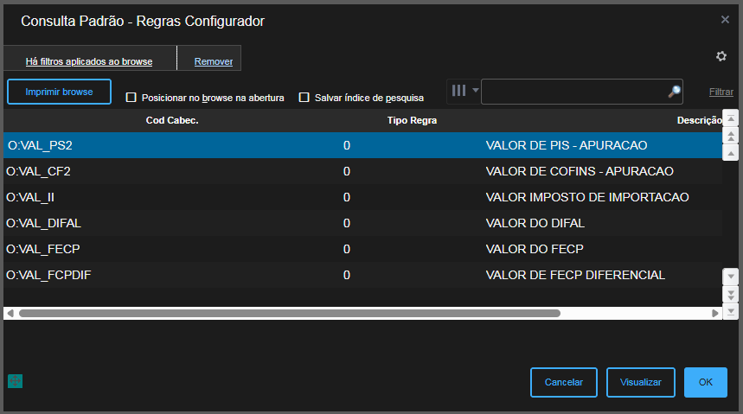This screenshot has width=743, height=414.
Task: Enable Posicionar no browse na abertura
Action: (x=131, y=98)
